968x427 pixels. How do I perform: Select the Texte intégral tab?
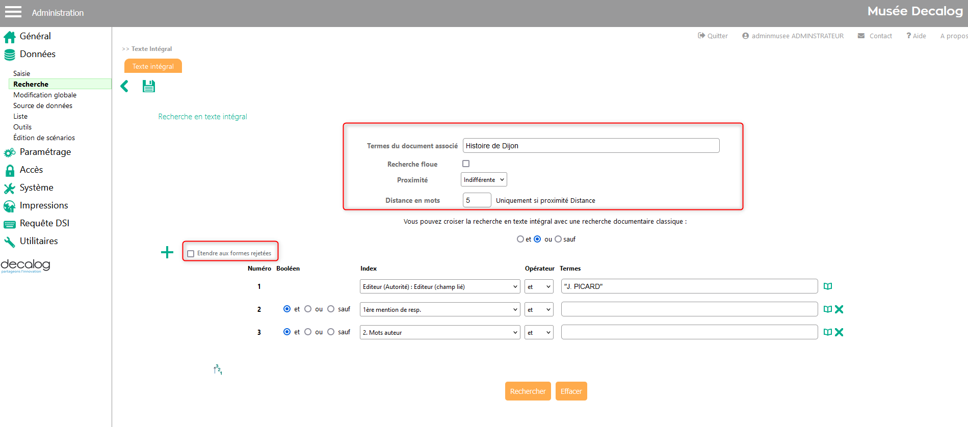[153, 66]
